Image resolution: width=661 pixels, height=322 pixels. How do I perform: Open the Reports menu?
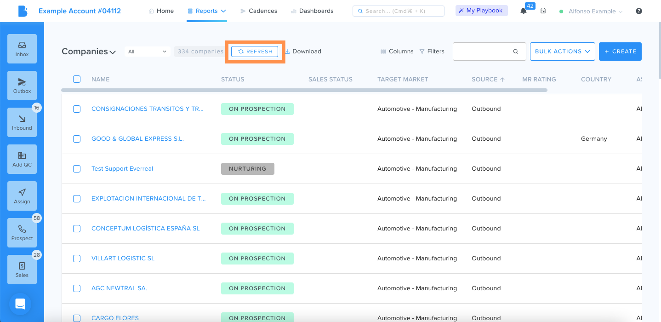[207, 11]
